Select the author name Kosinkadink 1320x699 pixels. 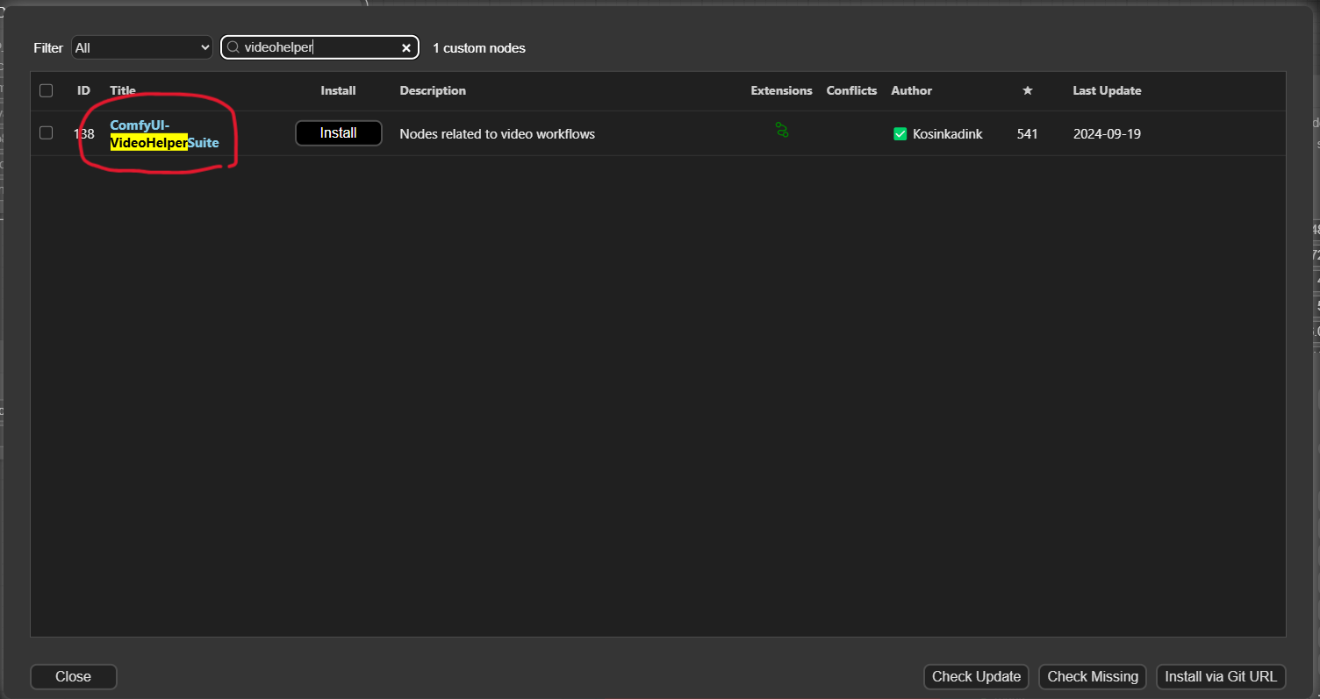tap(947, 134)
